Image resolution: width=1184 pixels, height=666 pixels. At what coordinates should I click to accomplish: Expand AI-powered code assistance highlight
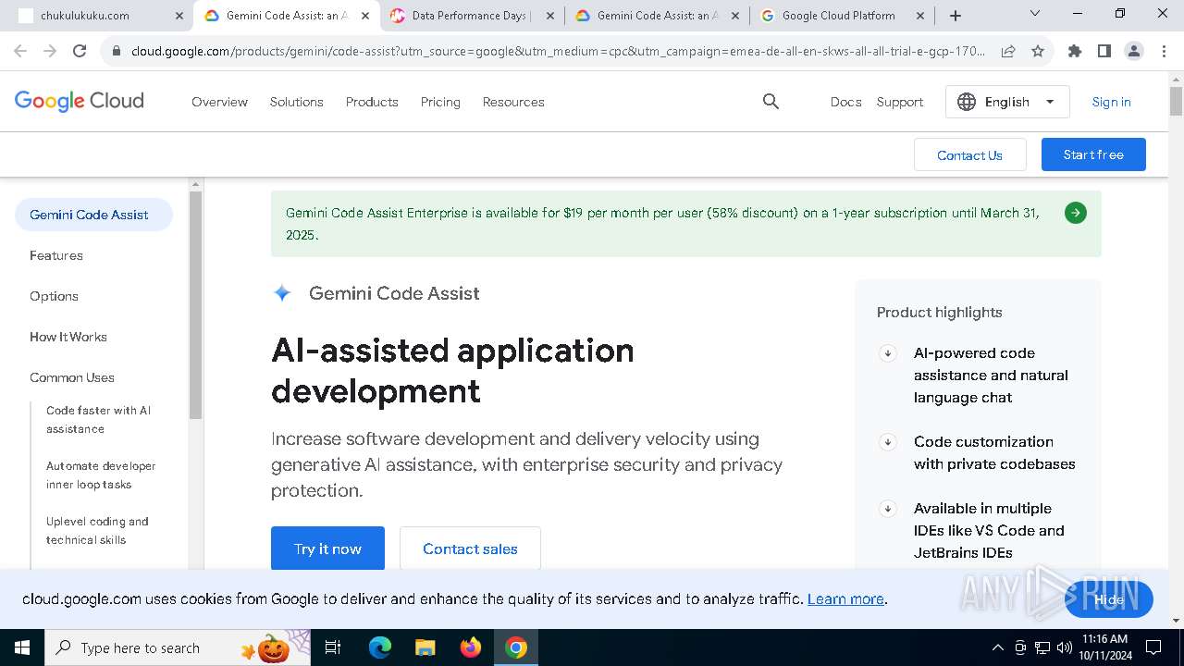coord(887,353)
